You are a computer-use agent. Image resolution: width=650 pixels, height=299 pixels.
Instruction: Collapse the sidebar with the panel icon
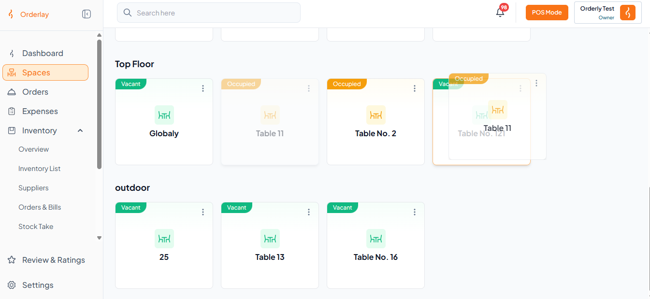coord(87,14)
